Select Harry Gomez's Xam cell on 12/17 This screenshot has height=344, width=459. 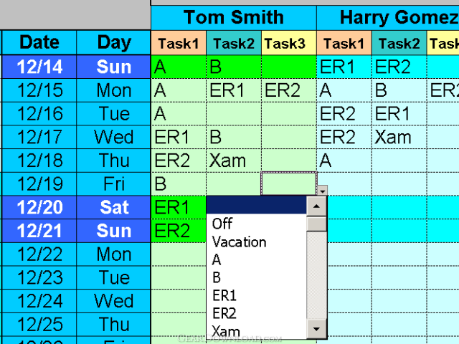(399, 137)
